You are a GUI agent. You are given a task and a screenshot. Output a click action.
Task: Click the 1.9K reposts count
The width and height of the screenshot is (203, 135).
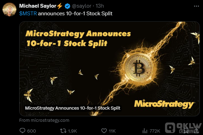[x=72, y=131]
